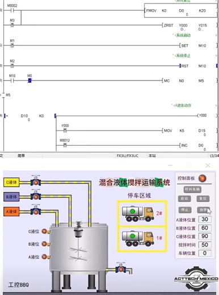Click the 简单 status bar entry
This screenshot has width=219, height=295.
[21, 156]
